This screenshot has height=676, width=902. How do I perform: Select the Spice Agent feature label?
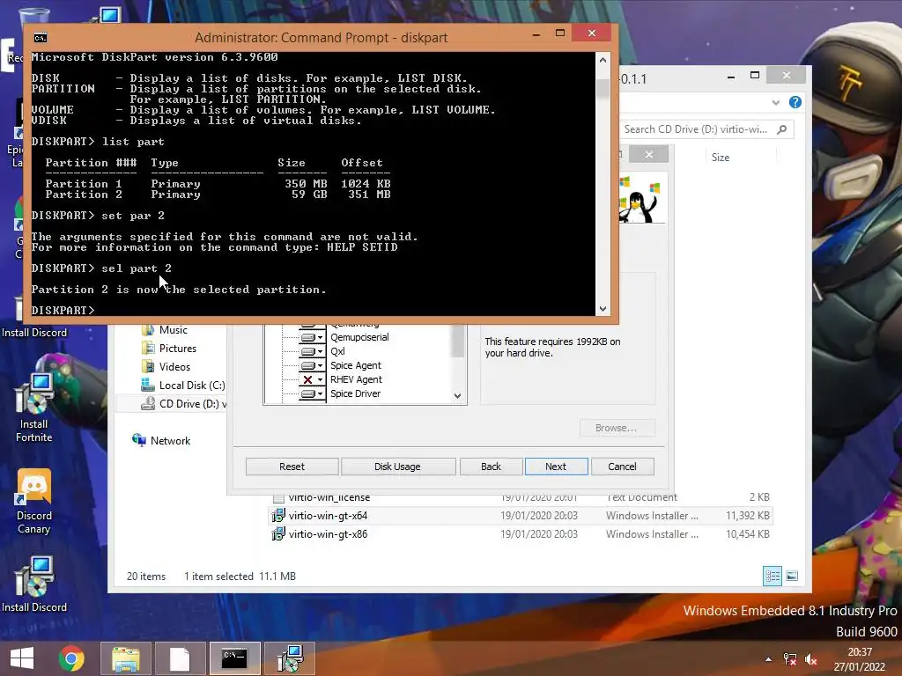point(356,365)
